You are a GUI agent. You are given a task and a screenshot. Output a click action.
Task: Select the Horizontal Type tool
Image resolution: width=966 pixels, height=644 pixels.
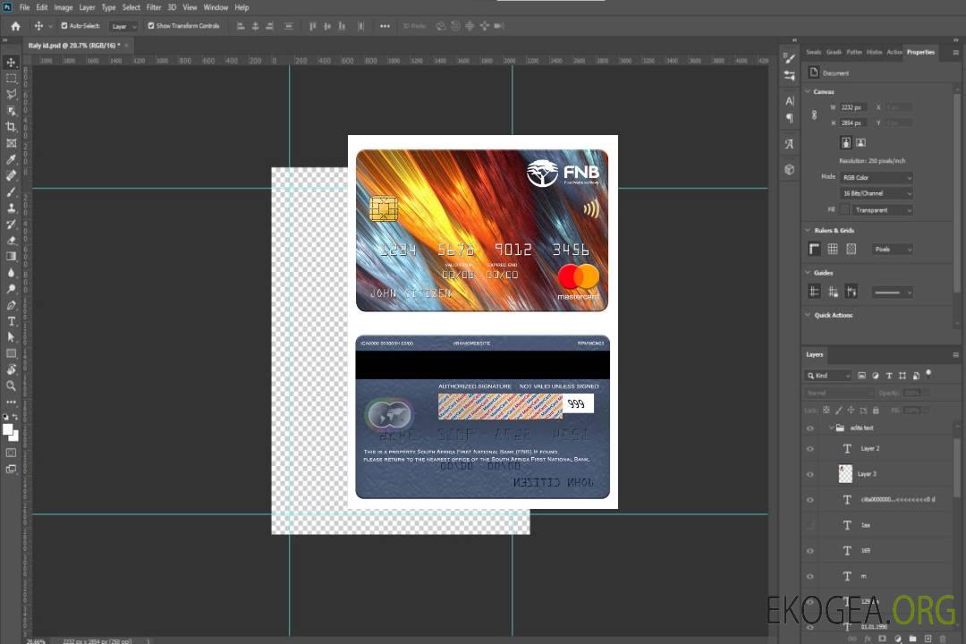click(x=12, y=321)
